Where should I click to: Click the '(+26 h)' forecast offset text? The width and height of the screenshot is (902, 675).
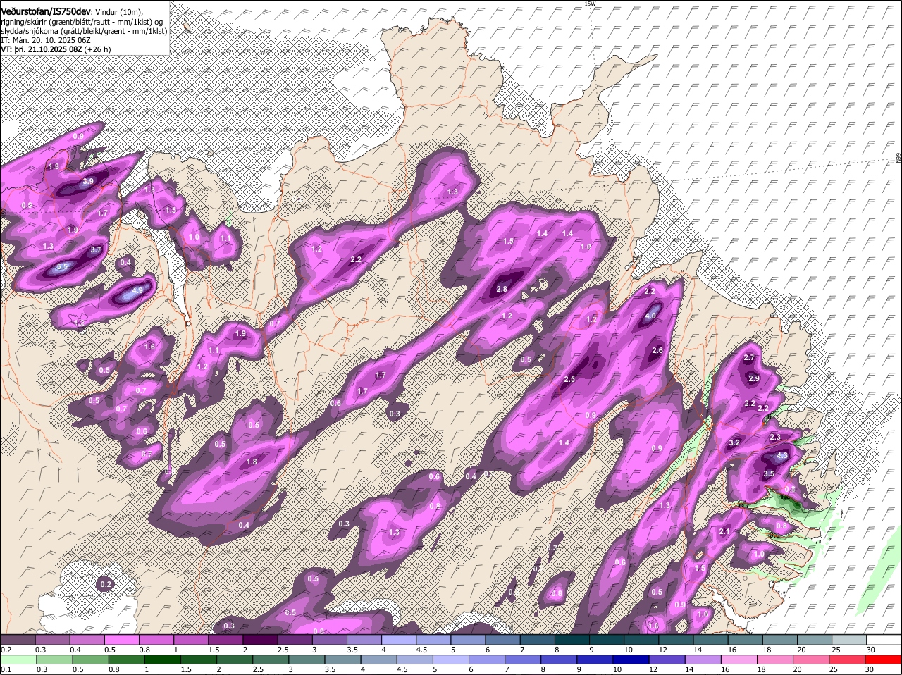pyautogui.click(x=97, y=50)
